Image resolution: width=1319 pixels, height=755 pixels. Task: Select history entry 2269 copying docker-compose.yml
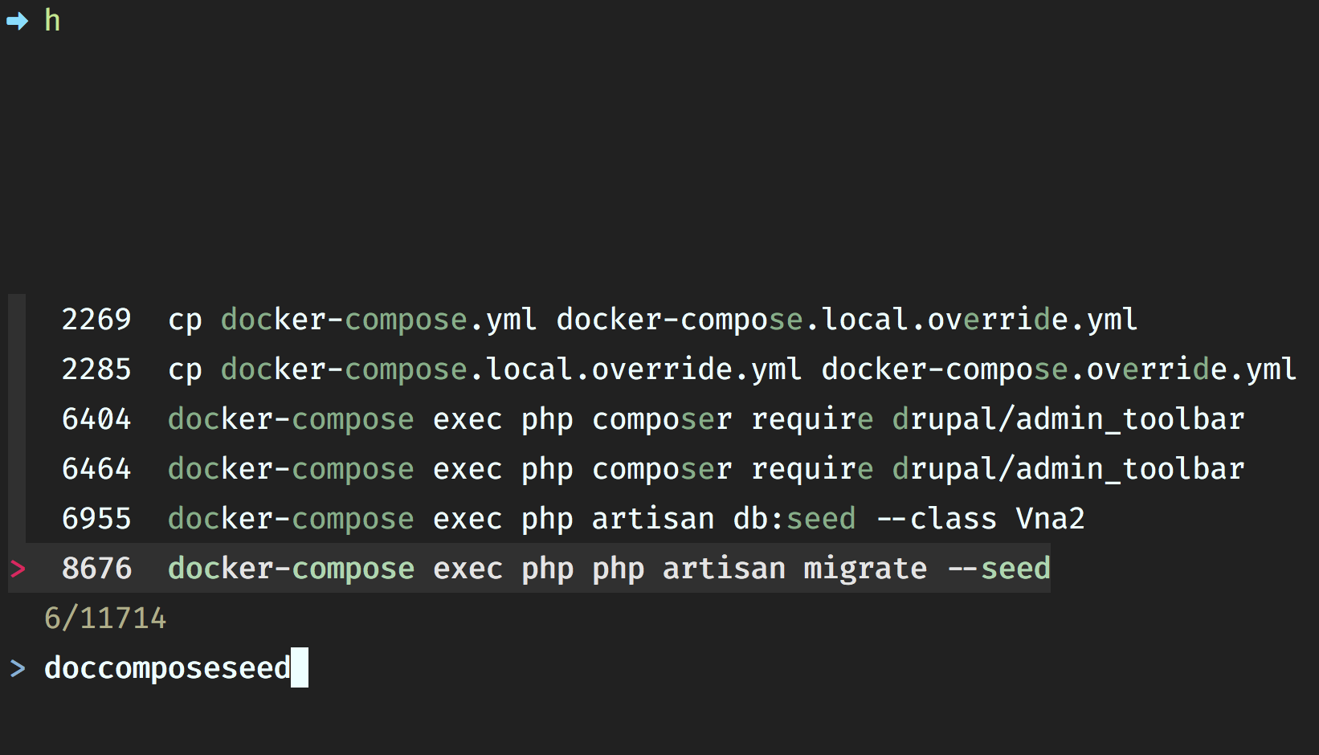click(598, 320)
